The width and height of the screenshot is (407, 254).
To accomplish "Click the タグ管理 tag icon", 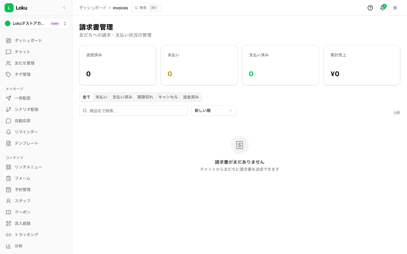I will [8, 75].
